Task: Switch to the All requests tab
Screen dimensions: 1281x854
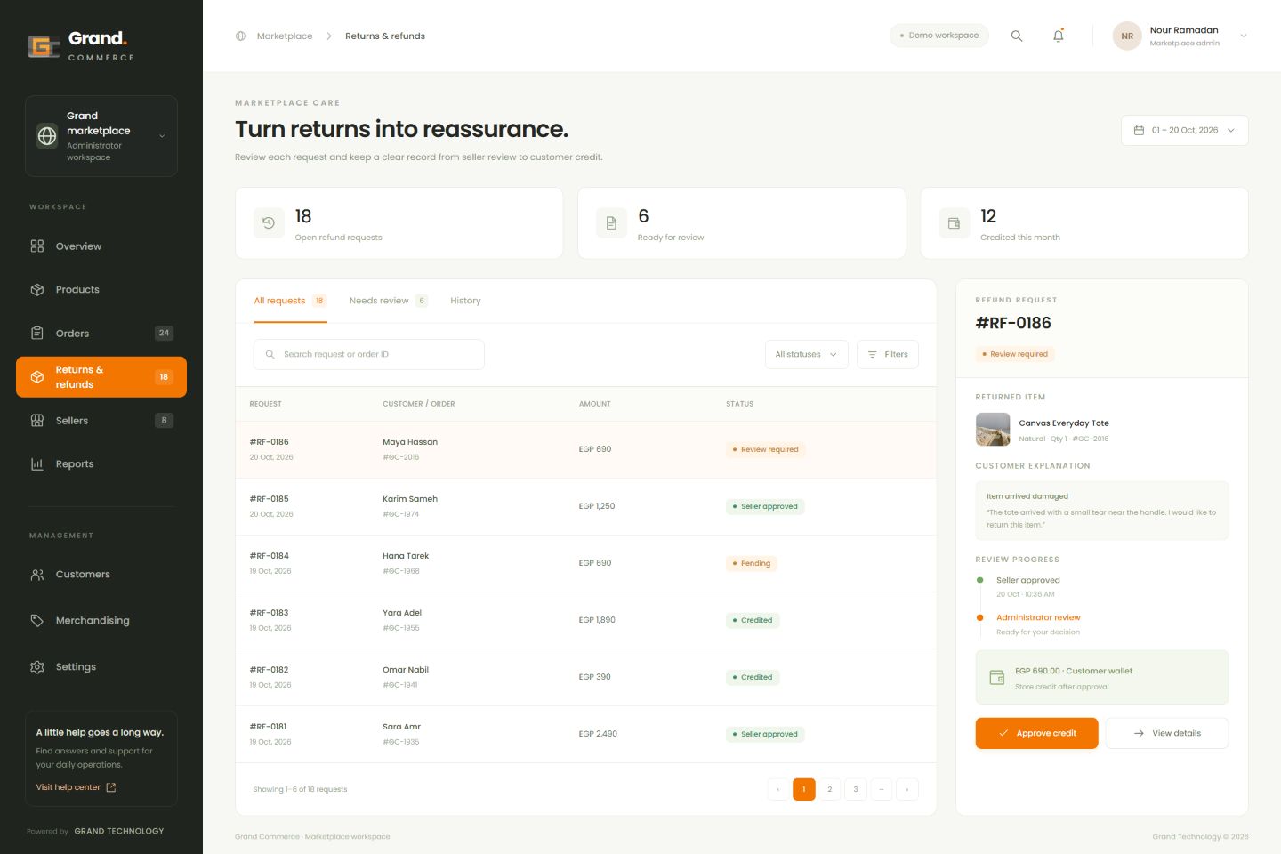Action: (x=290, y=301)
